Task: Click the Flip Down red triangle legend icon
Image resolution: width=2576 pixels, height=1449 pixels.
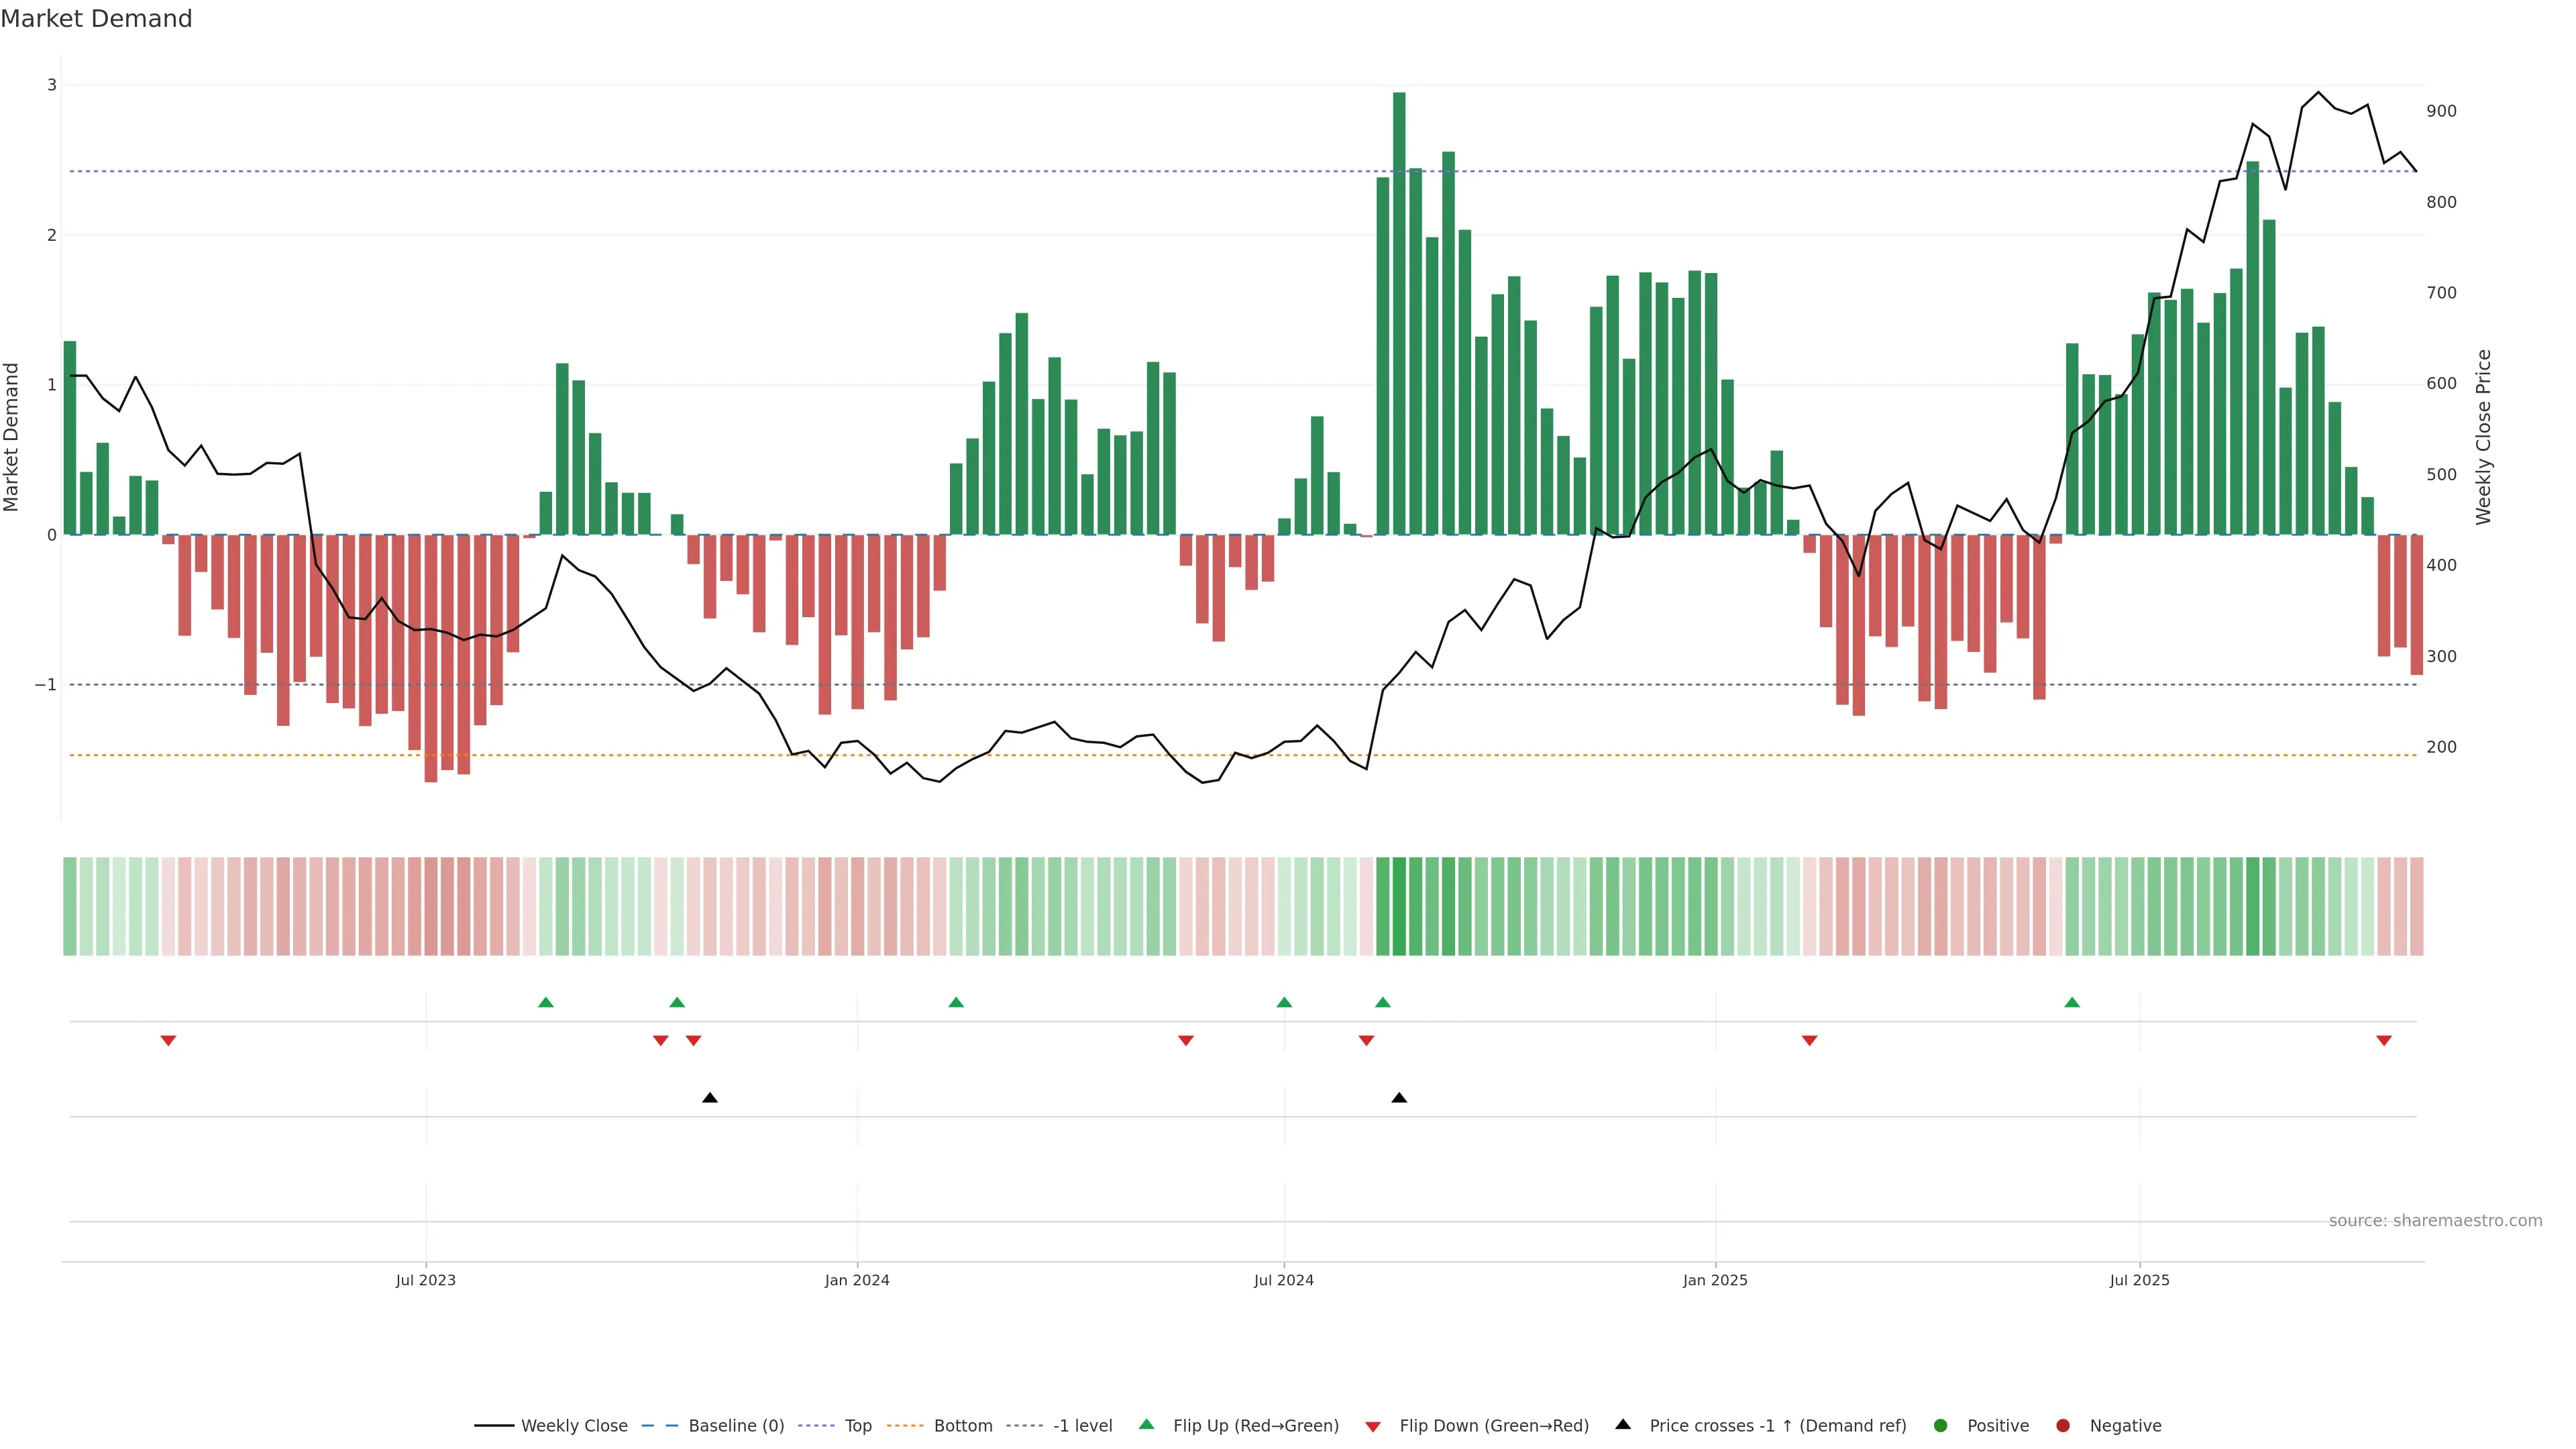Action: point(1373,1427)
